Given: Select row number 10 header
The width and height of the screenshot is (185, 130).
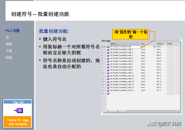Looking at the screenshot, I should click(104, 73).
